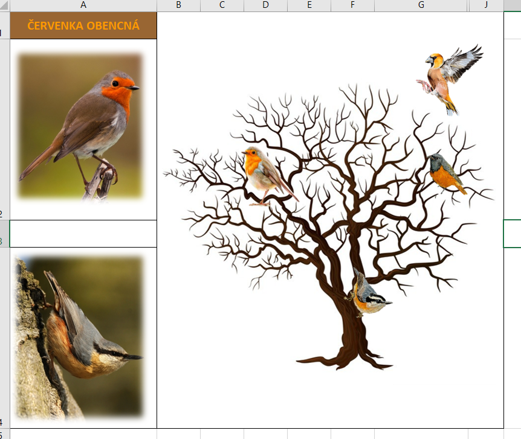This screenshot has width=521, height=439.
Task: Select the ČERVENKA OBENCNÁ title cell
Action: point(83,26)
